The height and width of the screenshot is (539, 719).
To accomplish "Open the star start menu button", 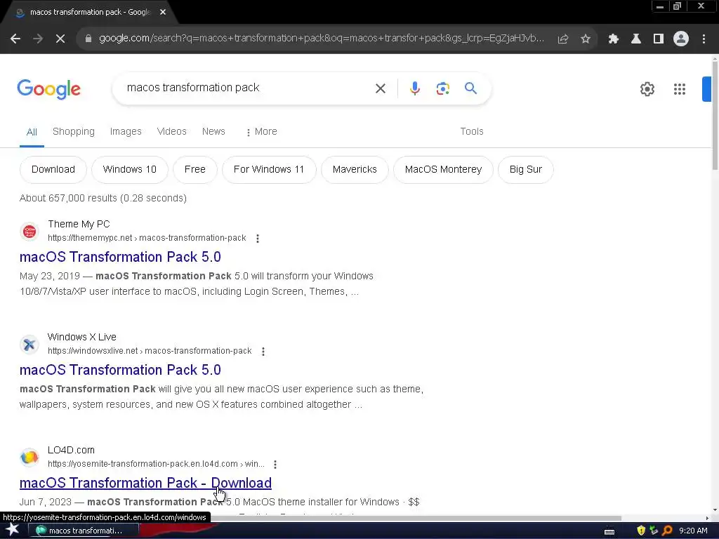I will tap(13, 530).
